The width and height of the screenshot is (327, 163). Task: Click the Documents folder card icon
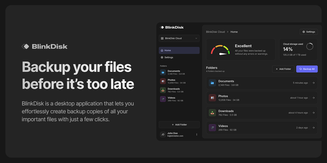pos(212,83)
